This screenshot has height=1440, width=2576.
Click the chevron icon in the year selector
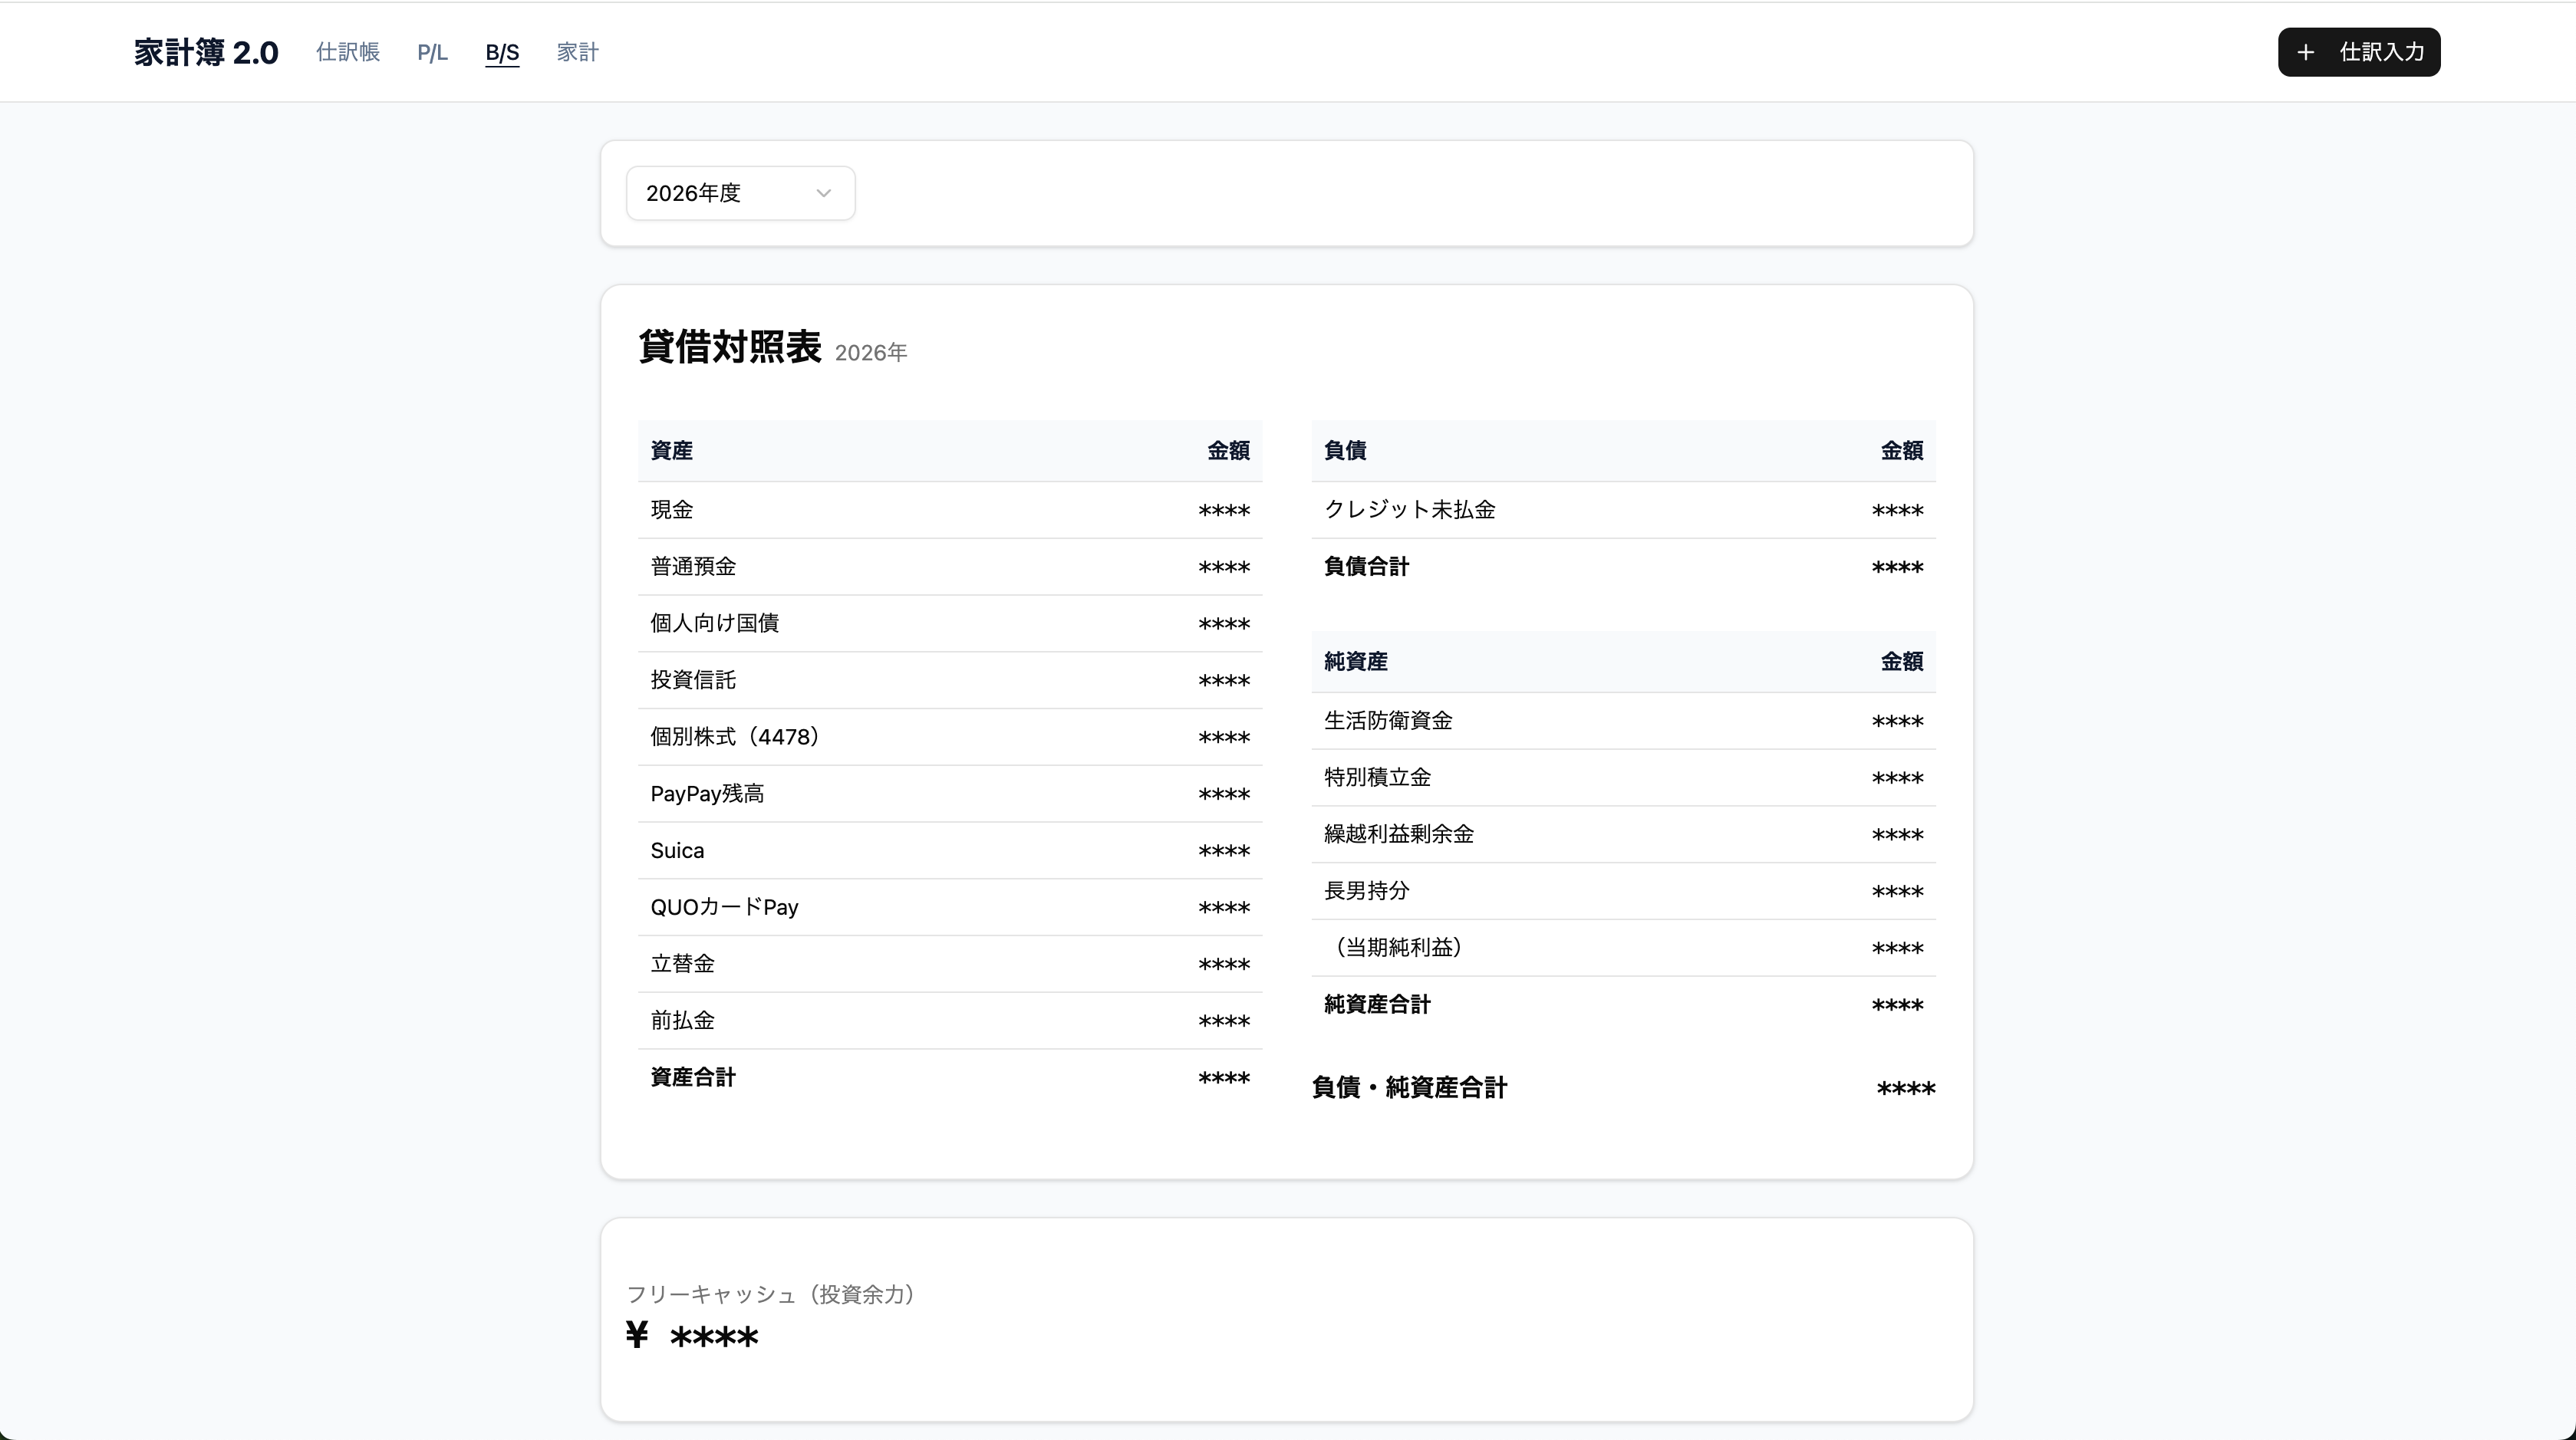pos(823,193)
